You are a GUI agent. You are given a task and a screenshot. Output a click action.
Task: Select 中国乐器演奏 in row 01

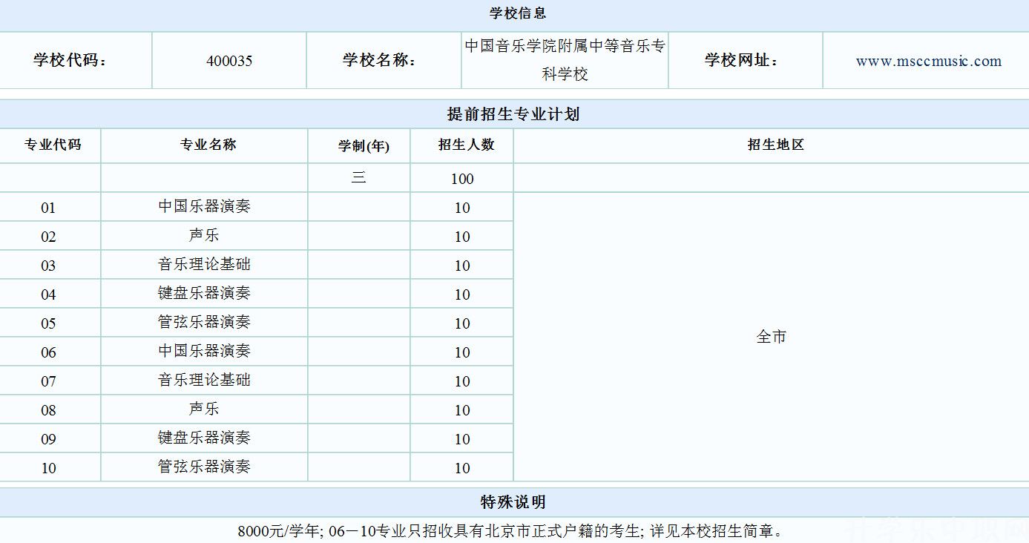204,206
